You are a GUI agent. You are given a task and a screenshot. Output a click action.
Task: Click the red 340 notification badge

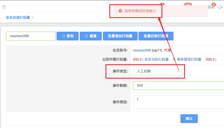[188, 5]
